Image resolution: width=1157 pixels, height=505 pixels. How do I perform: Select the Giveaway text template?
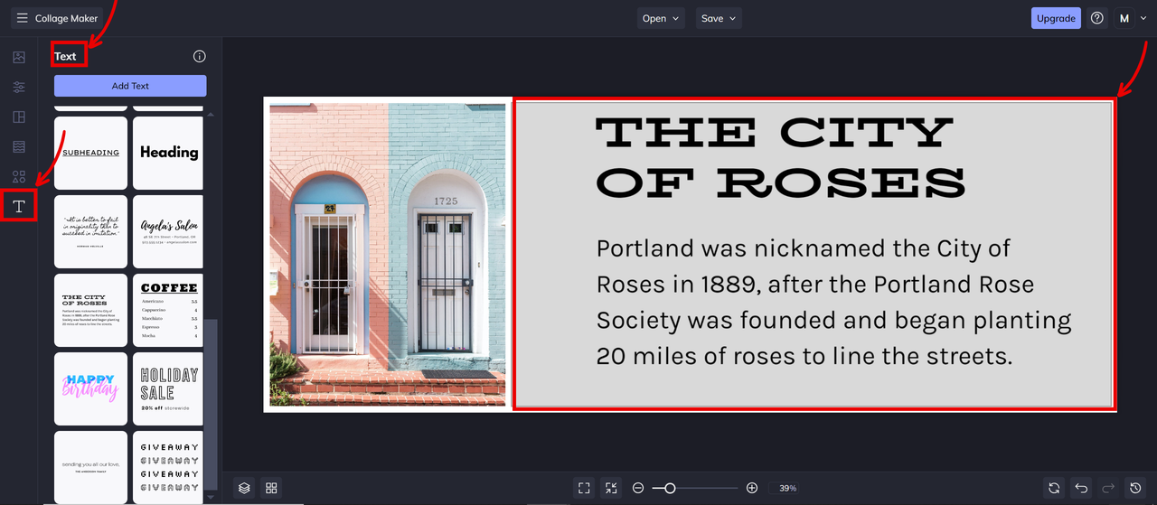(x=168, y=466)
